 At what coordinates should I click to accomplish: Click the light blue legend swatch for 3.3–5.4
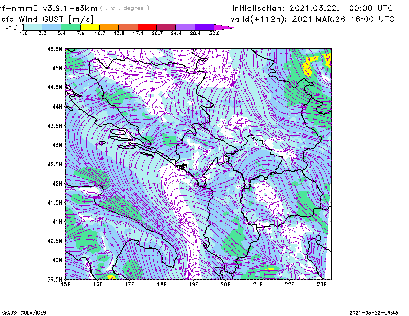[52, 27]
